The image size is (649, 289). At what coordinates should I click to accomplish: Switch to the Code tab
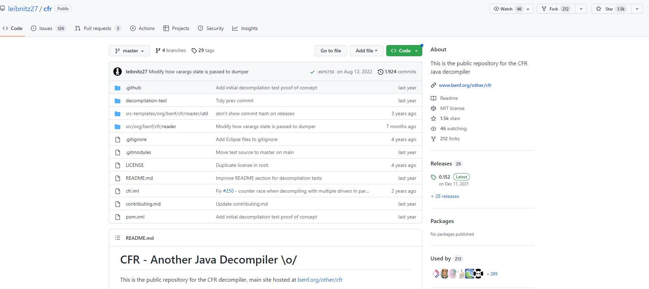(x=12, y=28)
